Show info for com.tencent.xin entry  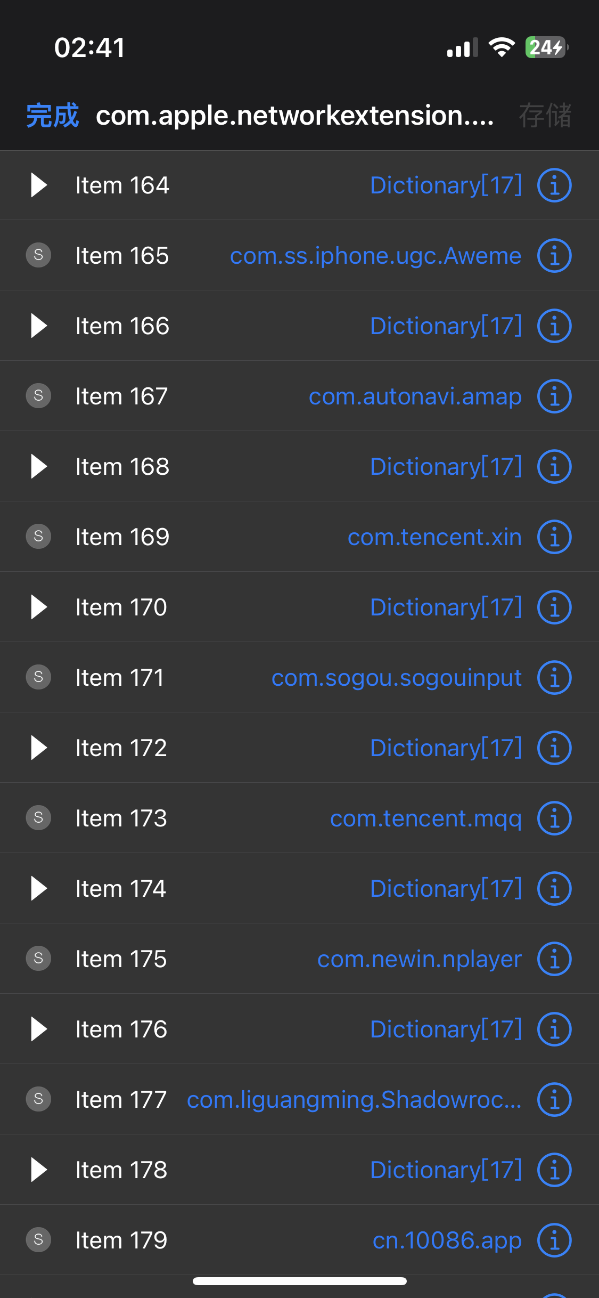(554, 537)
